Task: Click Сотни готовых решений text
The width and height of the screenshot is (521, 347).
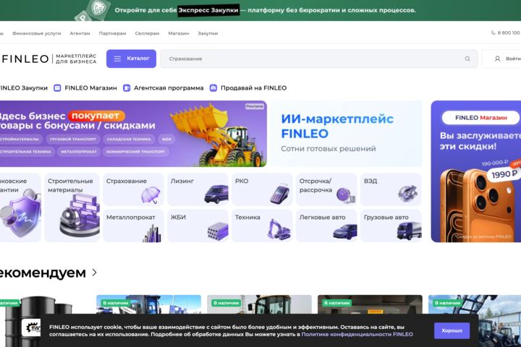Action: pyautogui.click(x=329, y=149)
